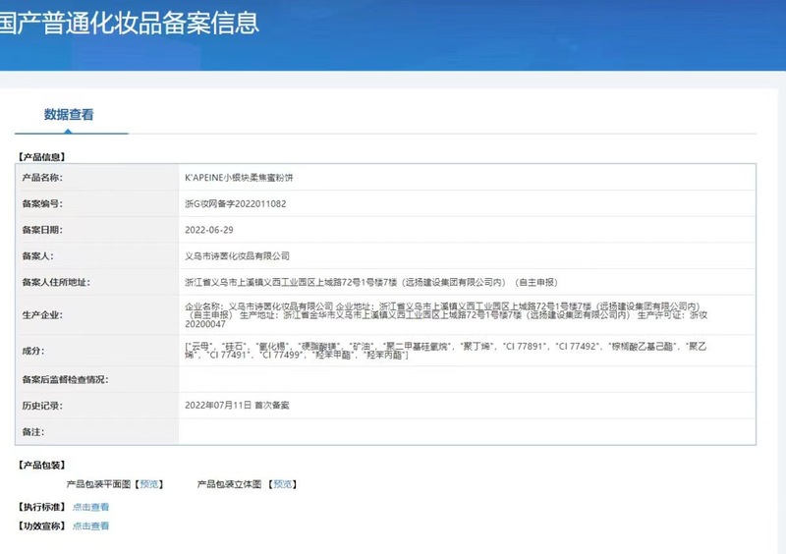Click the 产品名称 row label
This screenshot has height=554, width=786.
[42, 178]
